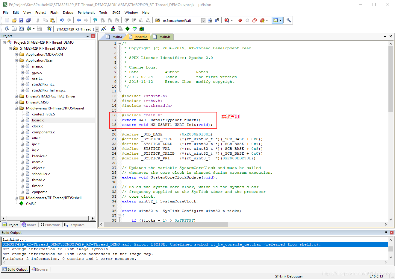Image resolution: width=395 pixels, height=279 pixels.
Task: Collapse the Application/User folder
Action: click(16, 60)
